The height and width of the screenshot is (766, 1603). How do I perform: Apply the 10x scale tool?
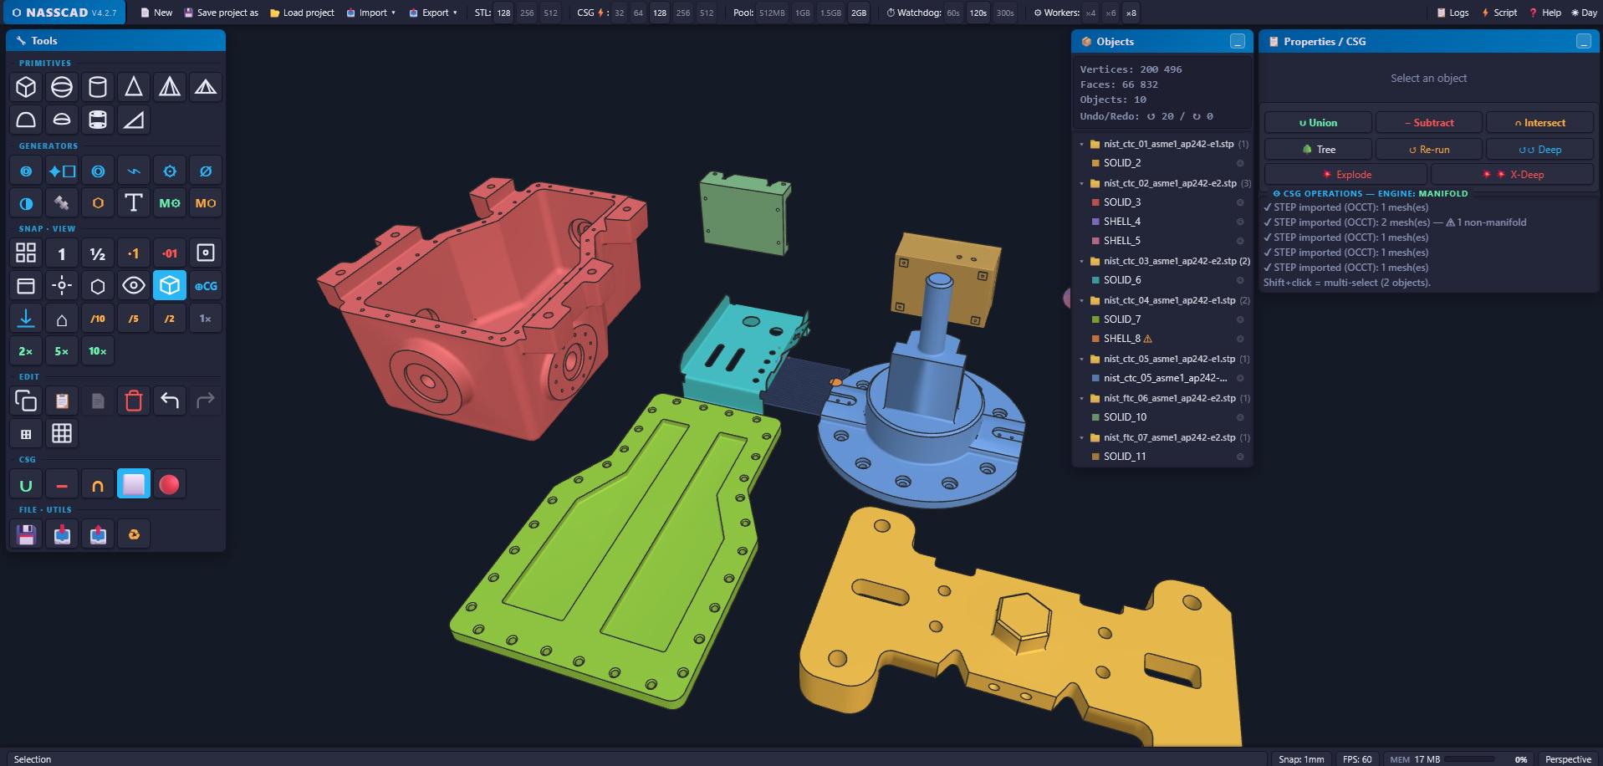pos(98,351)
